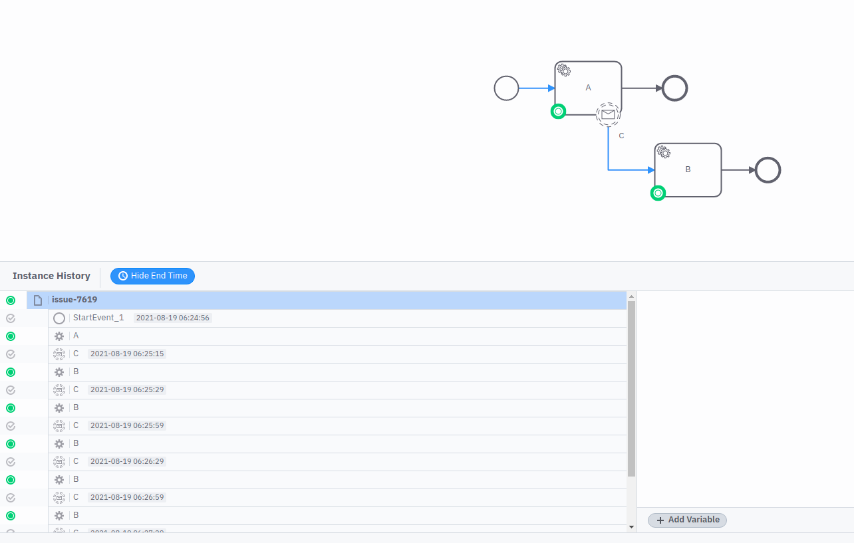Select service task B in the diagram
Viewport: 854px width, 543px height.
[x=688, y=170]
